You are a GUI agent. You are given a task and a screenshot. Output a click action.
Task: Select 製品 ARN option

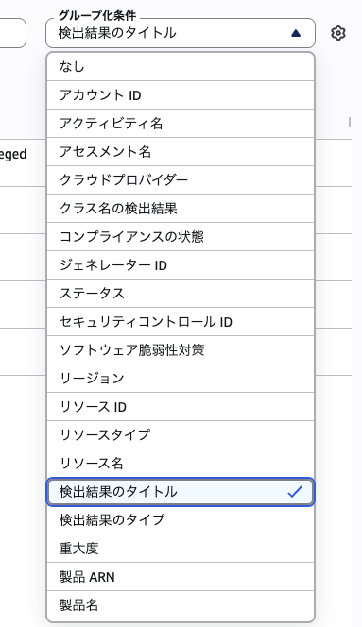pyautogui.click(x=181, y=577)
